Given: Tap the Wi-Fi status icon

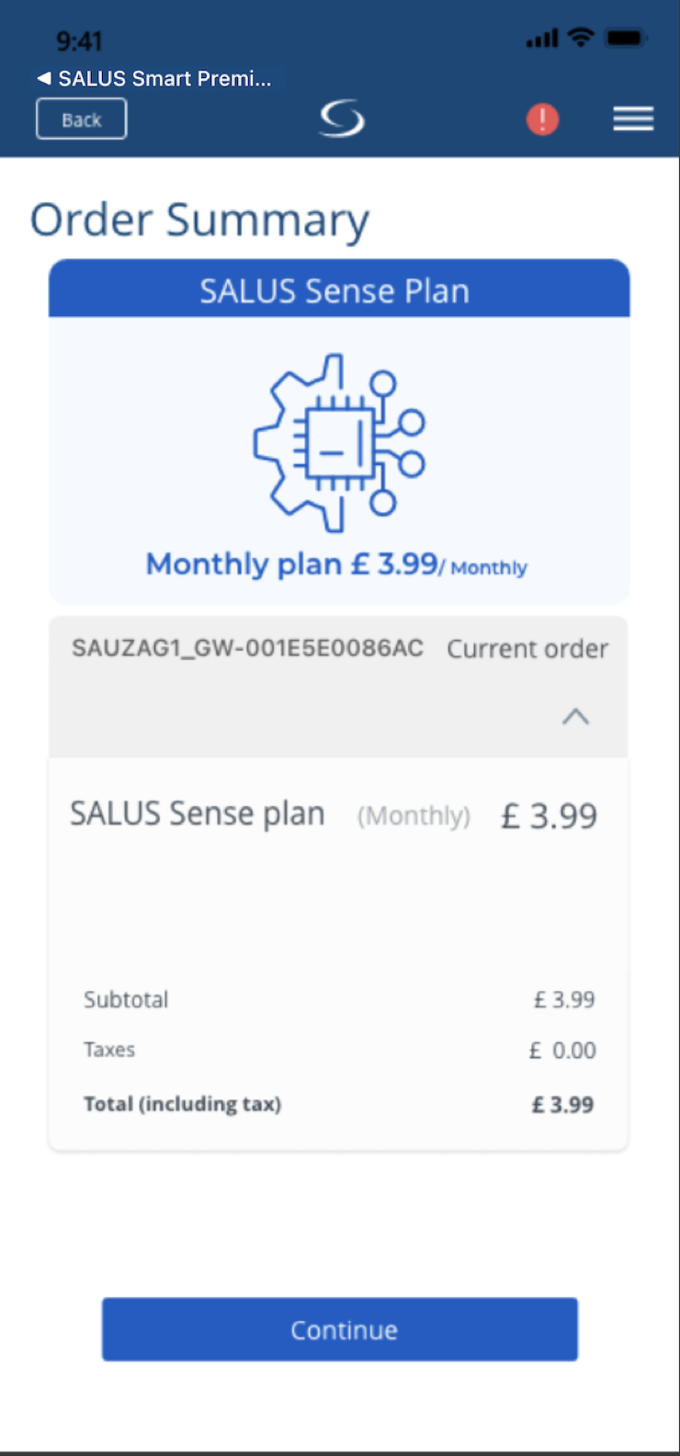Looking at the screenshot, I should pos(581,38).
